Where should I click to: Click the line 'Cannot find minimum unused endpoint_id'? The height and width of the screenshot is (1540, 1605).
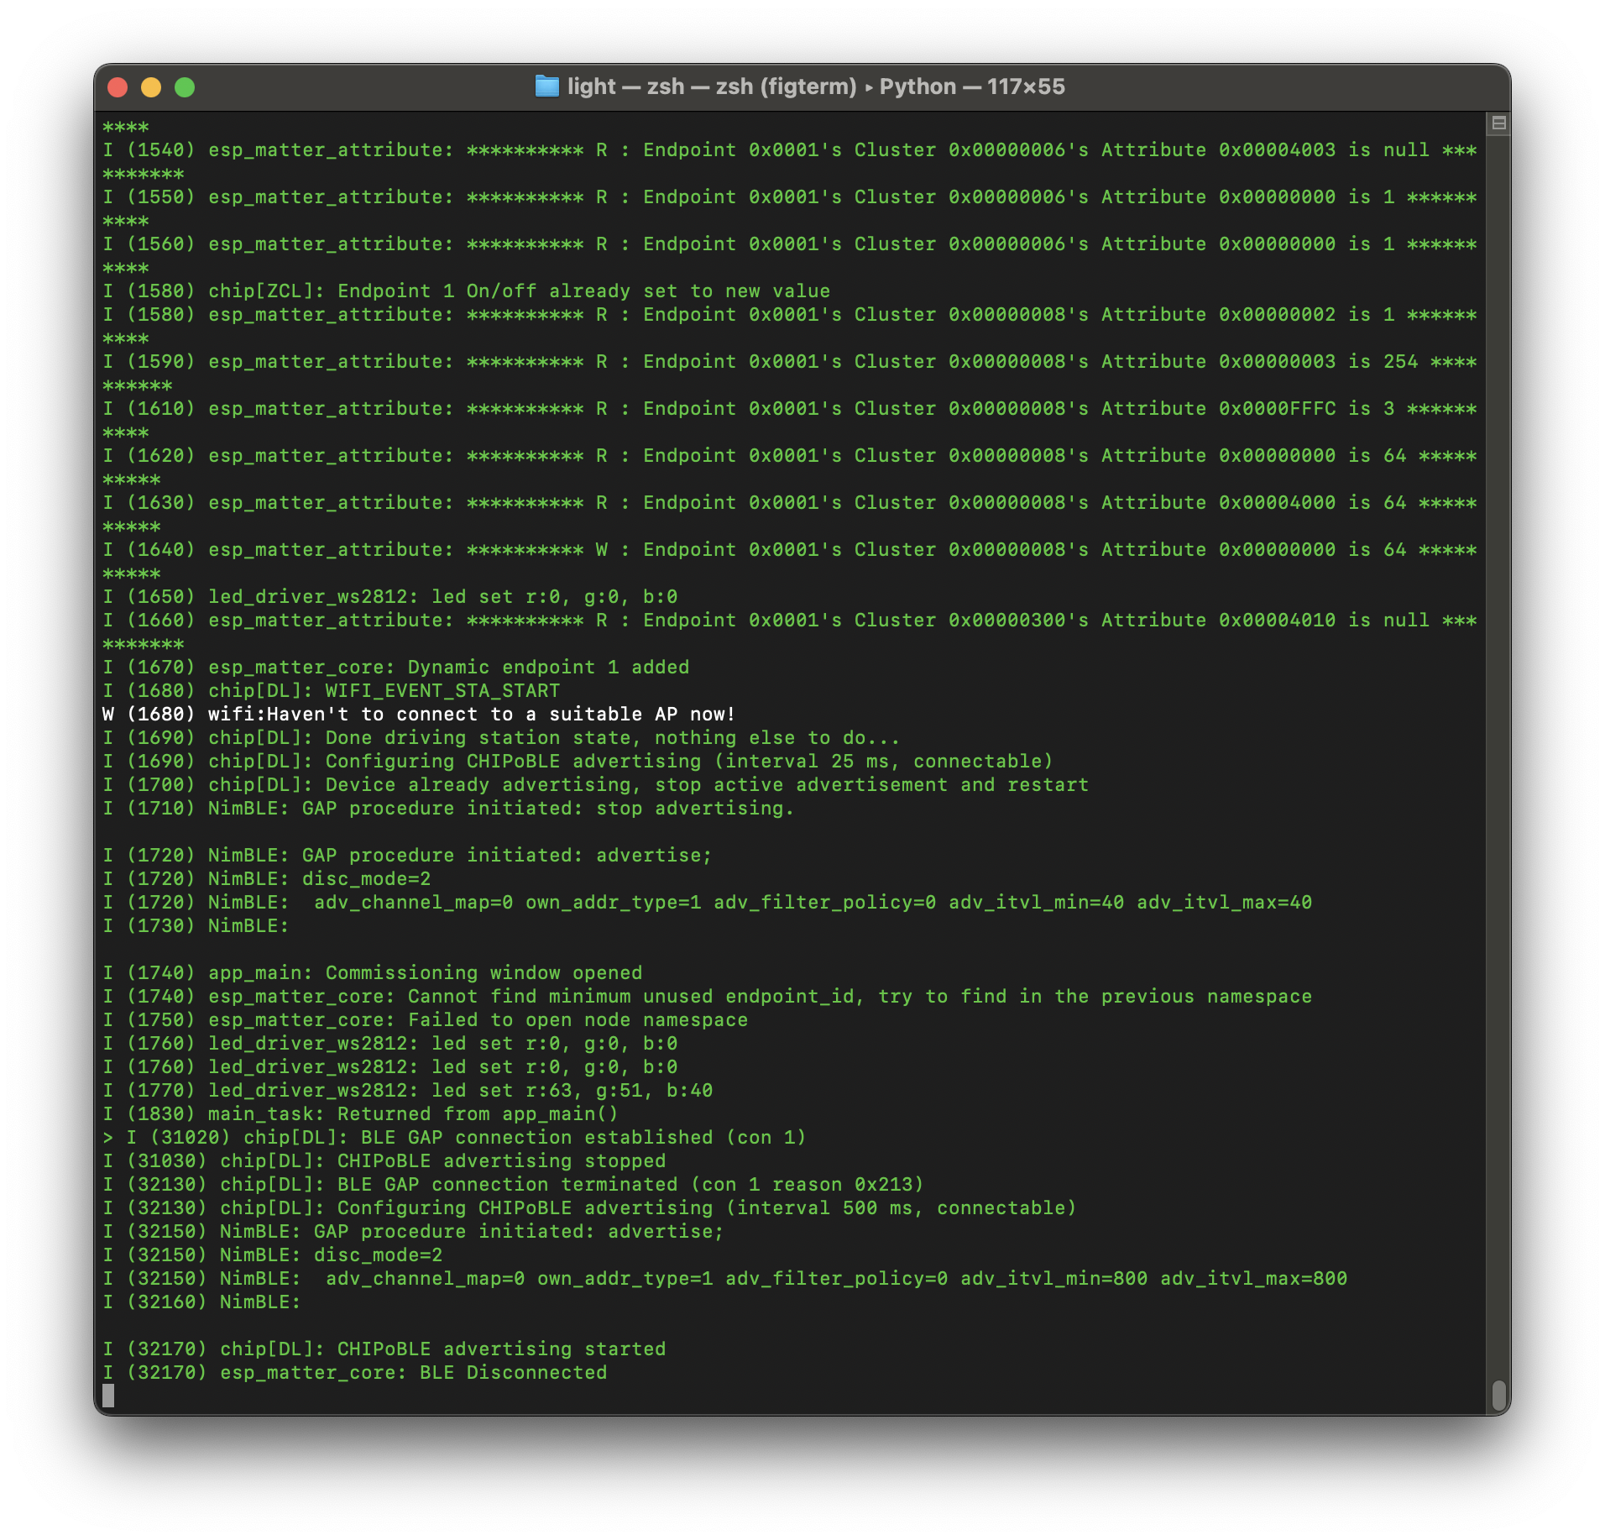point(707,996)
